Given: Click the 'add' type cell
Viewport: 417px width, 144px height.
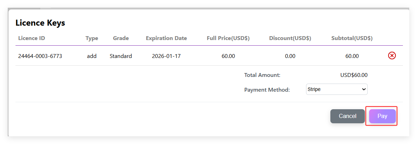Looking at the screenshot, I should (92, 56).
